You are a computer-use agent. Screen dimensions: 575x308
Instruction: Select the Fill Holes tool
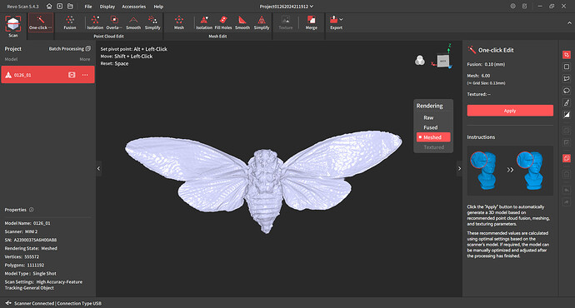point(223,22)
